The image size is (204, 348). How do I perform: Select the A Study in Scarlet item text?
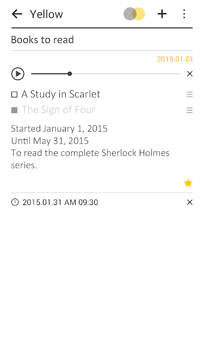[61, 94]
